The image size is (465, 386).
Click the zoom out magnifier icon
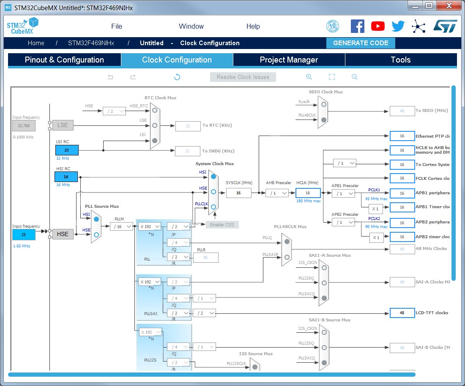pyautogui.click(x=354, y=77)
